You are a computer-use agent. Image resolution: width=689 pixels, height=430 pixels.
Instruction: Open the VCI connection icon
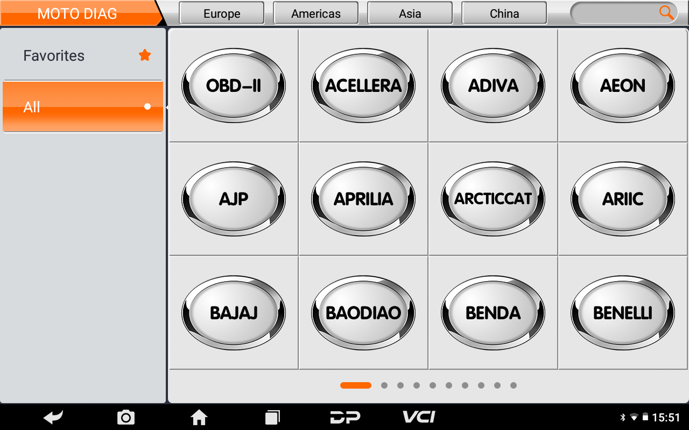click(x=419, y=417)
